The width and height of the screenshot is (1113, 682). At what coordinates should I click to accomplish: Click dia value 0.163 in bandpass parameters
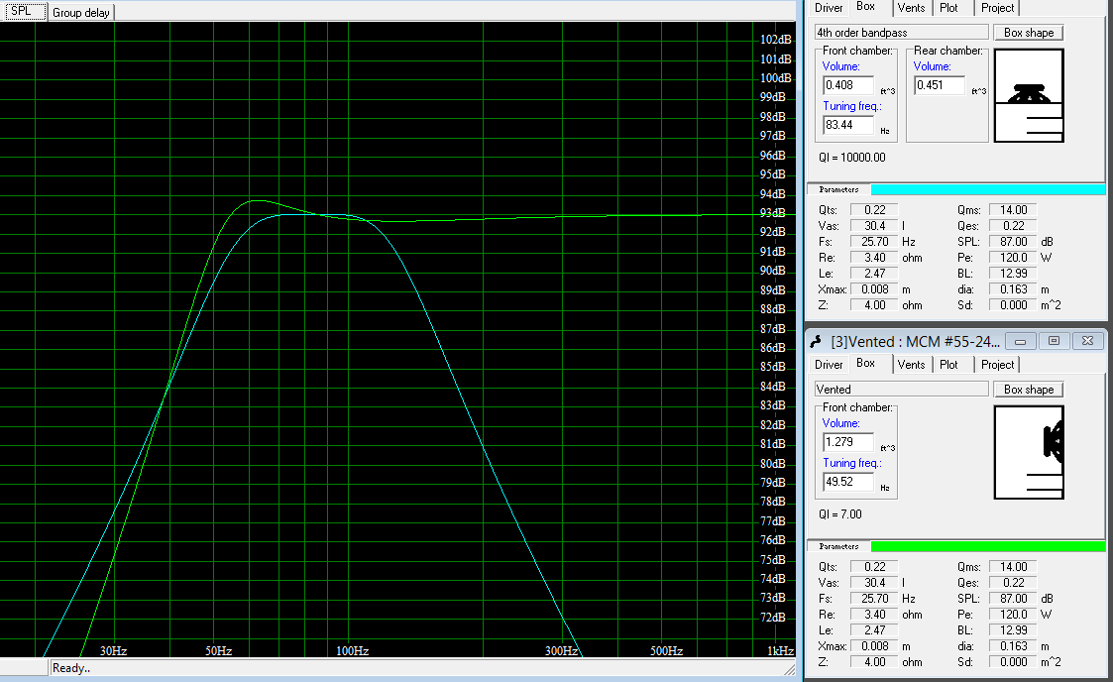1013,289
